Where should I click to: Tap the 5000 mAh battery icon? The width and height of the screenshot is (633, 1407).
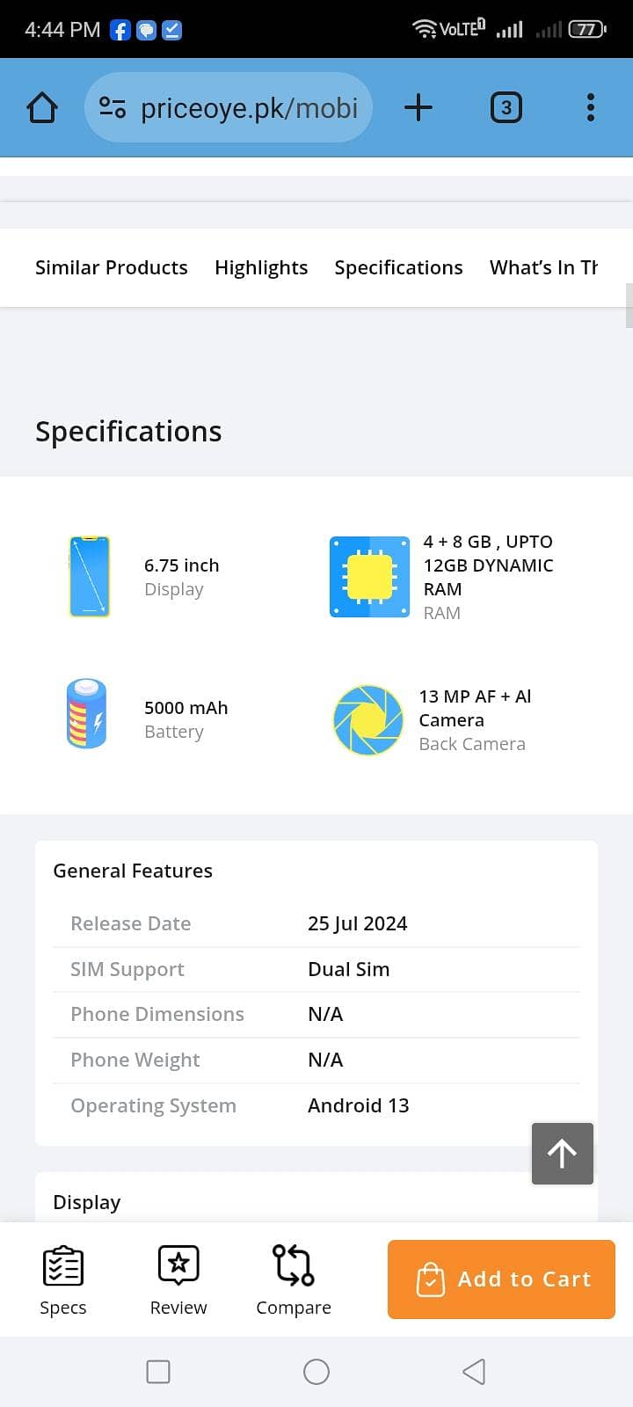click(87, 714)
